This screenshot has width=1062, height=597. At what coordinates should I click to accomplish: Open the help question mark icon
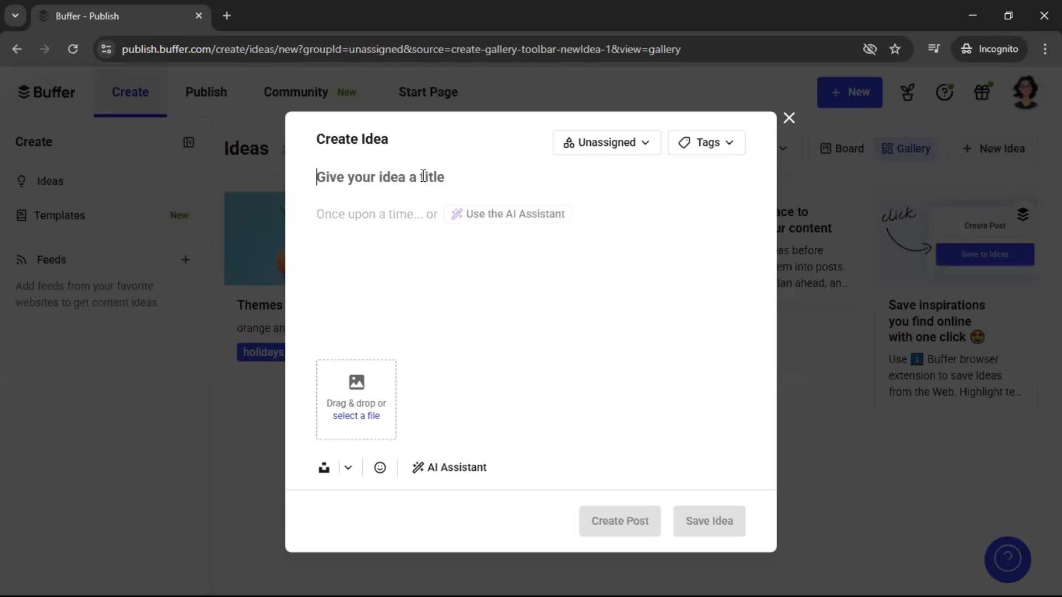946,92
